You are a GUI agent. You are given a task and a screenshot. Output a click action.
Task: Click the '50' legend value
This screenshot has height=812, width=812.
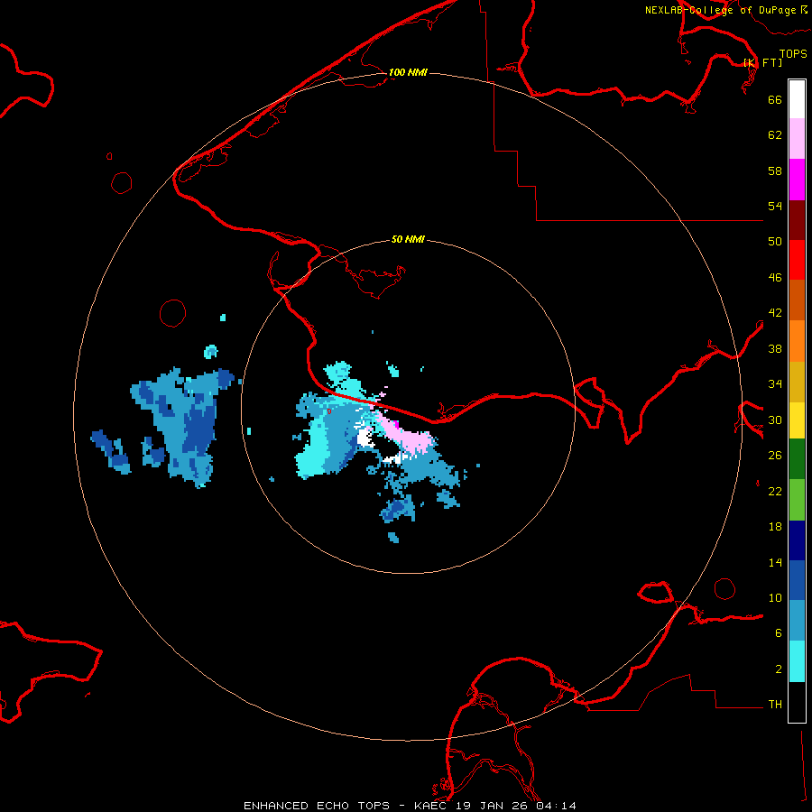point(775,241)
